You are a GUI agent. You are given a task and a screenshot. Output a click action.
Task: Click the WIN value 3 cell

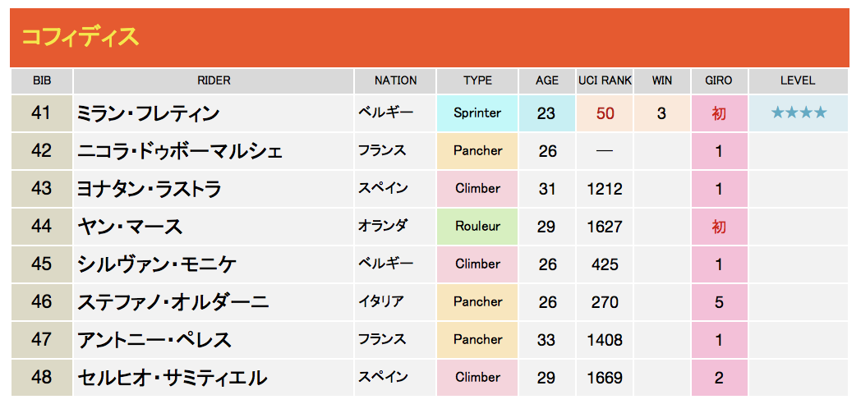click(661, 113)
